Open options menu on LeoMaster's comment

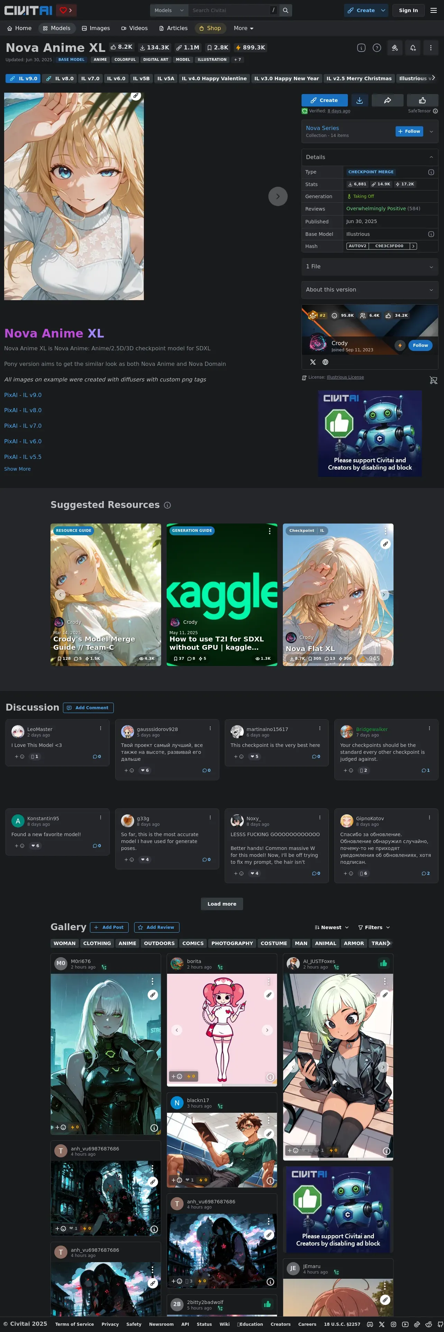(x=100, y=728)
